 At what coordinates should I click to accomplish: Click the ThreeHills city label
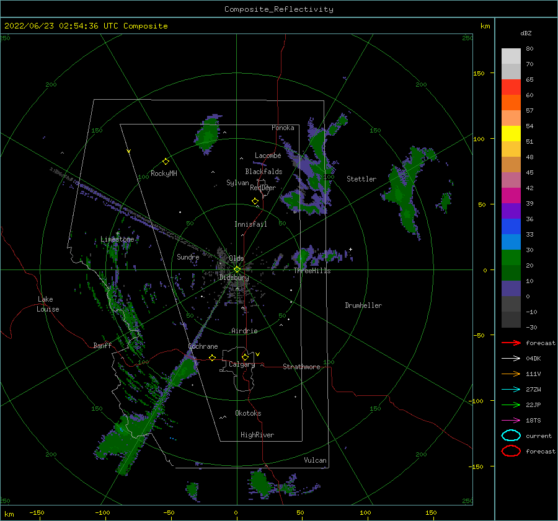(x=312, y=271)
